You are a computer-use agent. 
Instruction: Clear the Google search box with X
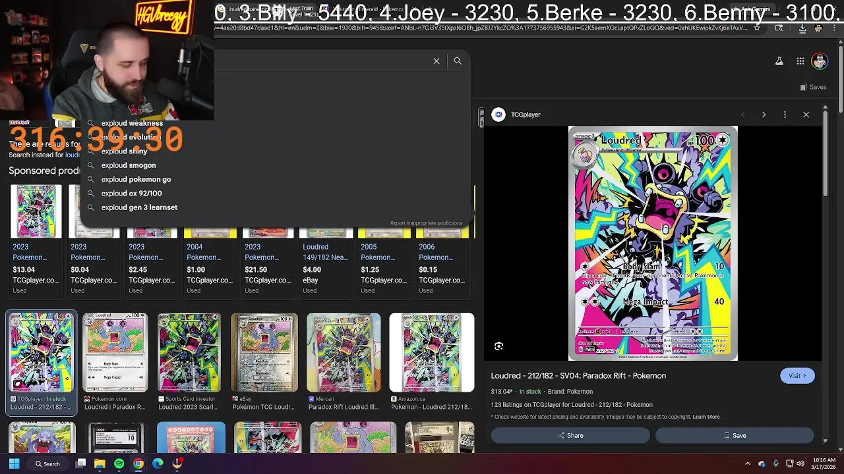point(437,61)
